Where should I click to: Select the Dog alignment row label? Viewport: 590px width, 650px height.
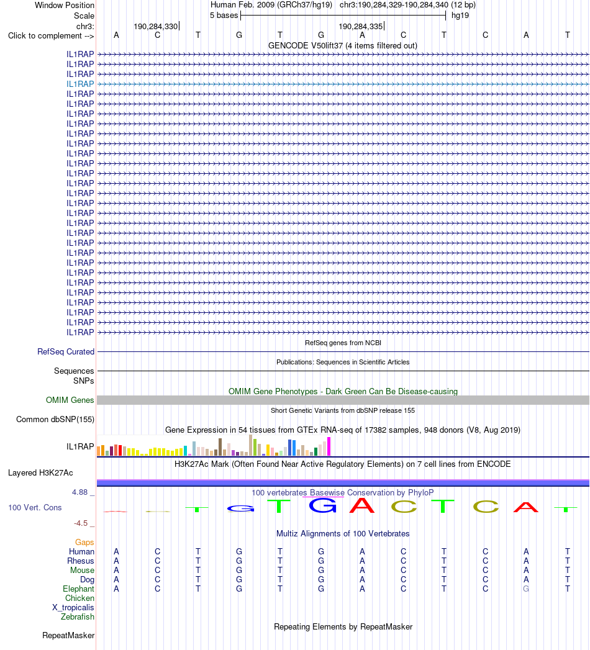(x=87, y=579)
